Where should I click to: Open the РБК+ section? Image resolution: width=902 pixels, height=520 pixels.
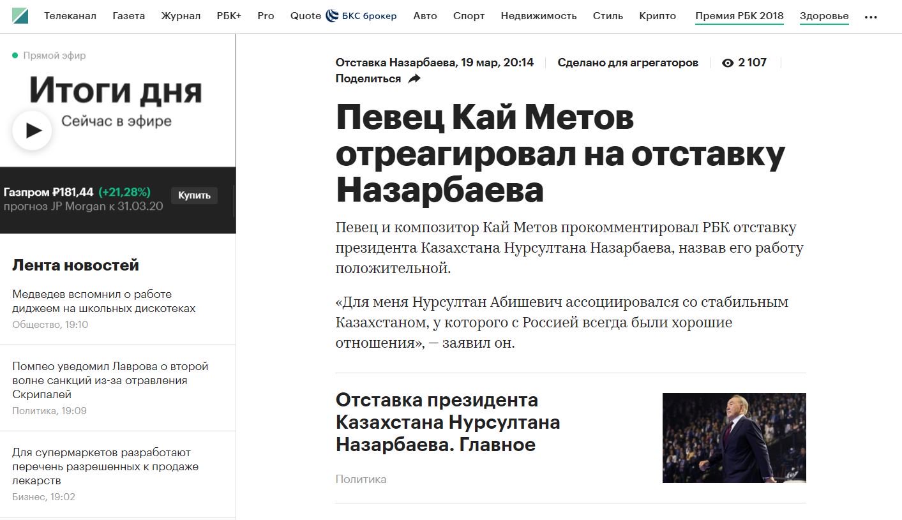tap(229, 16)
